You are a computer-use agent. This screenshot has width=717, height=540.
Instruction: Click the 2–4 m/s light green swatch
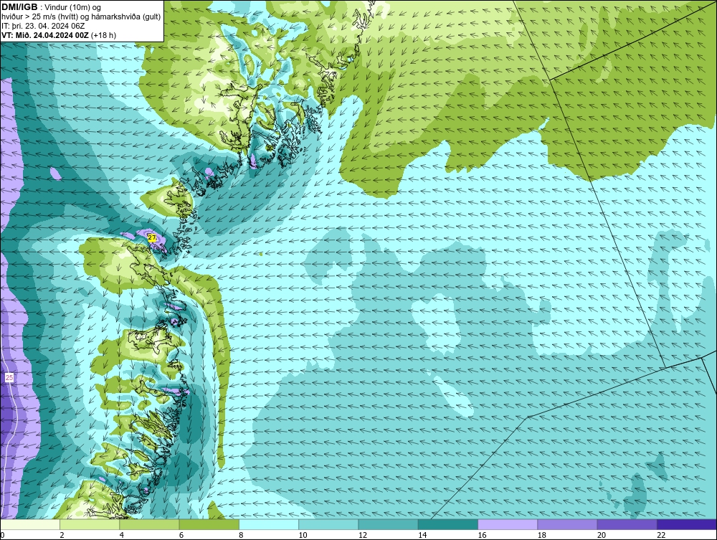(x=90, y=524)
